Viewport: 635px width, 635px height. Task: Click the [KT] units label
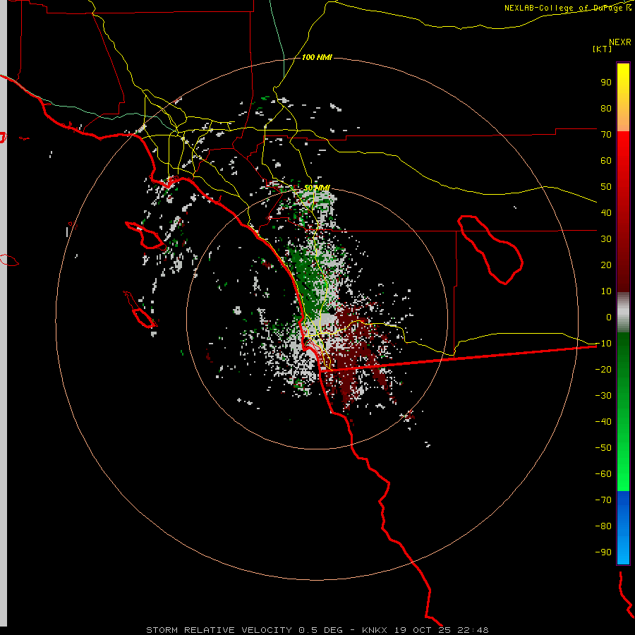[602, 49]
